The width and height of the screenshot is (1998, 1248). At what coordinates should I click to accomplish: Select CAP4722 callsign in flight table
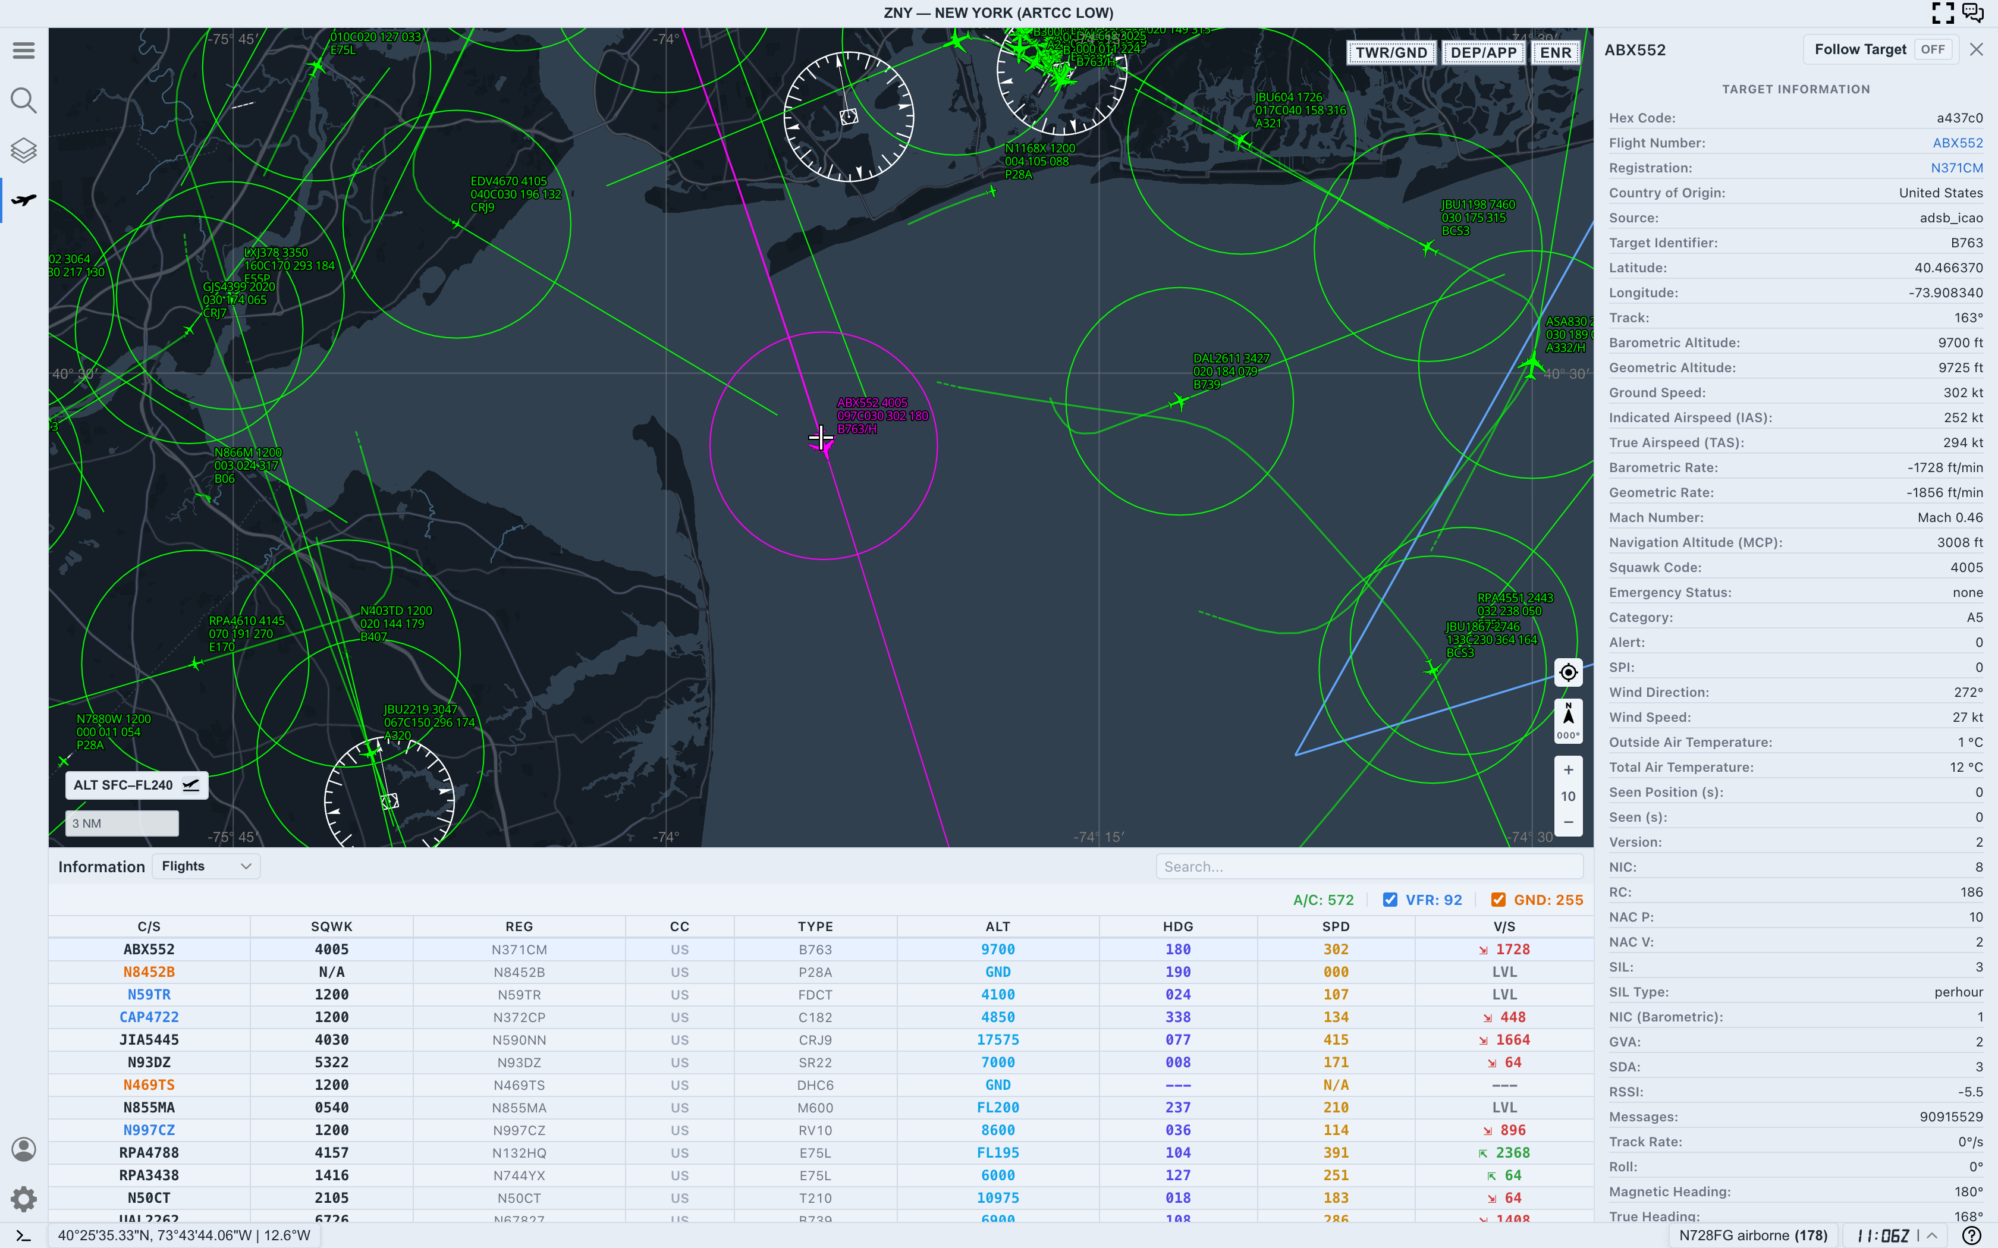pos(149,1017)
